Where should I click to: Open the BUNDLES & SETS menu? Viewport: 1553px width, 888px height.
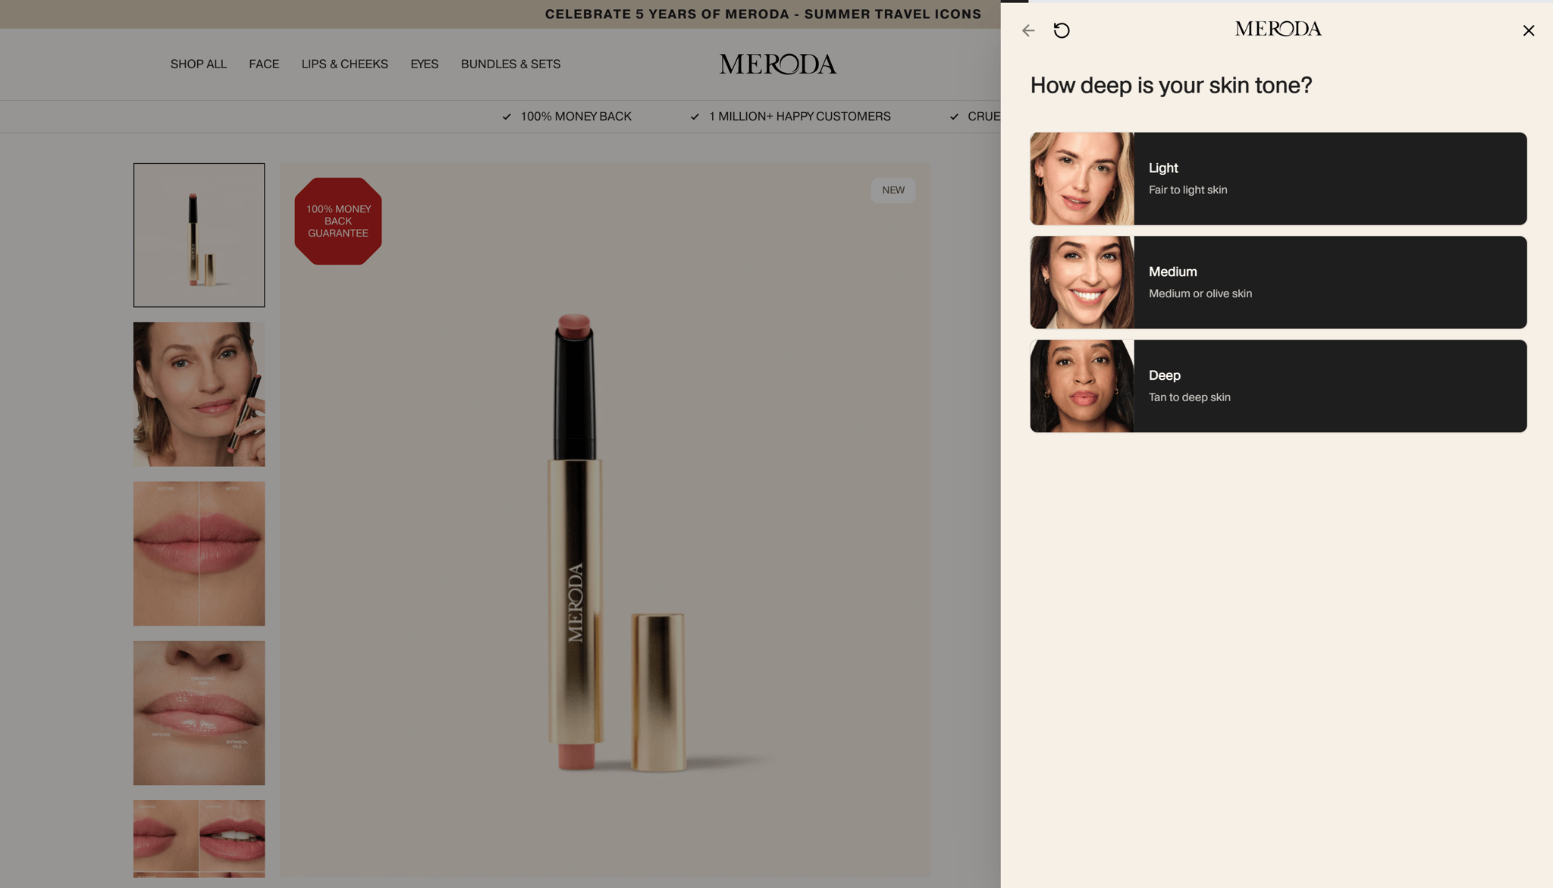(x=511, y=64)
